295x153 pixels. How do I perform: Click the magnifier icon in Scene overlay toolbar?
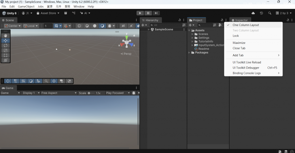click(46, 81)
